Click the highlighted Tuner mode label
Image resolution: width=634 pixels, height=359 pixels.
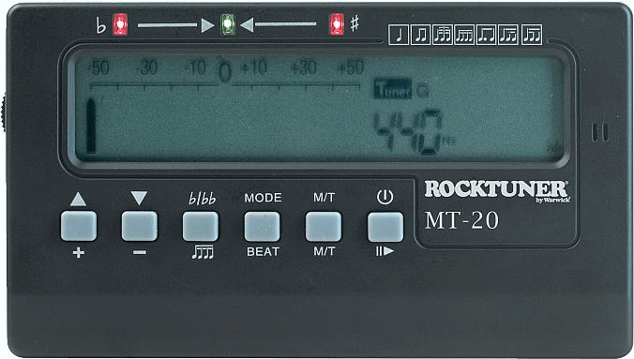pyautogui.click(x=393, y=89)
